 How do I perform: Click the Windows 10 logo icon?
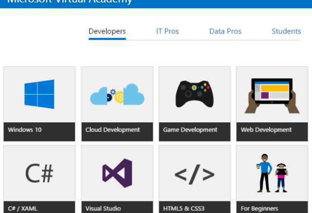tap(39, 94)
